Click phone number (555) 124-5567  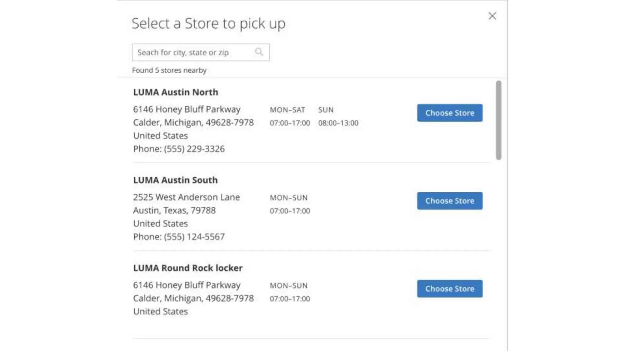[x=194, y=237]
